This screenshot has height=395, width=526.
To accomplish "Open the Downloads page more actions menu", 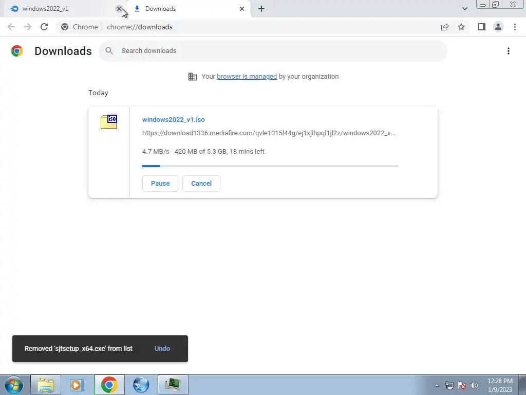I will pyautogui.click(x=509, y=51).
